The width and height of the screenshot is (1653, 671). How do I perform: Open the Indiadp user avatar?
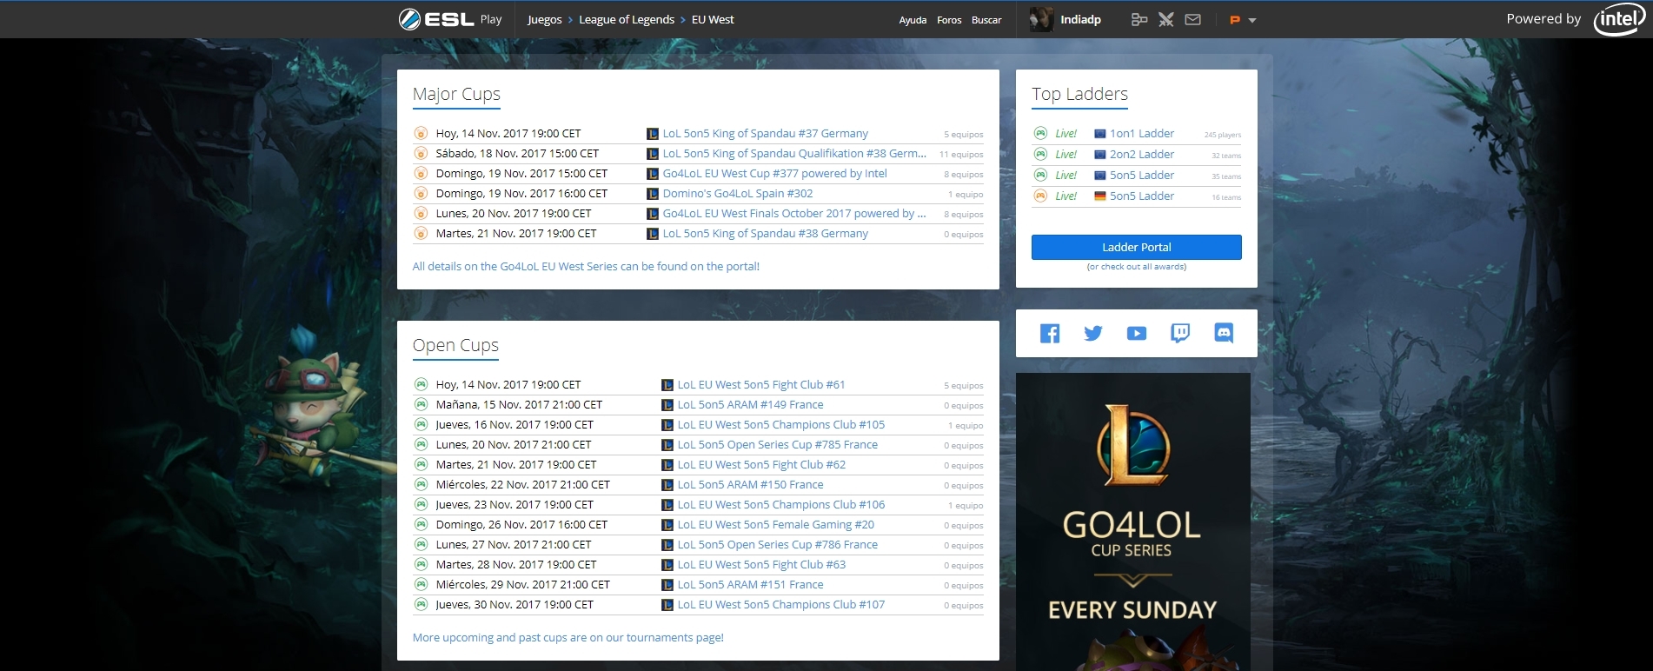[x=1041, y=19]
